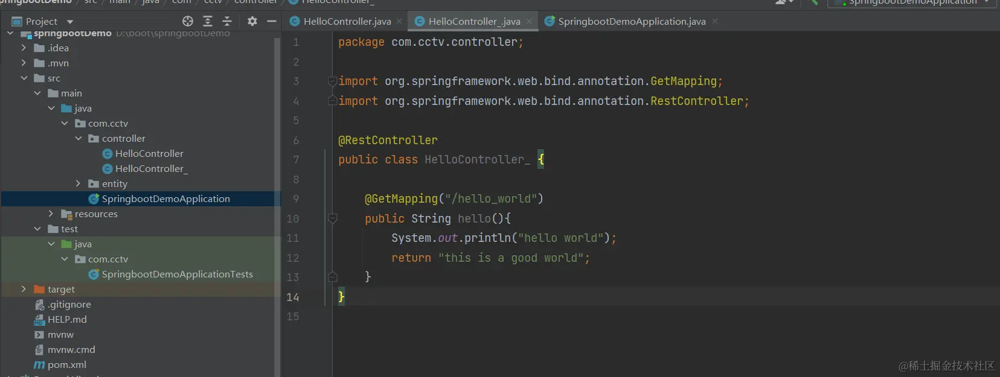Click the target folder icon
This screenshot has height=377, width=1000.
39,289
